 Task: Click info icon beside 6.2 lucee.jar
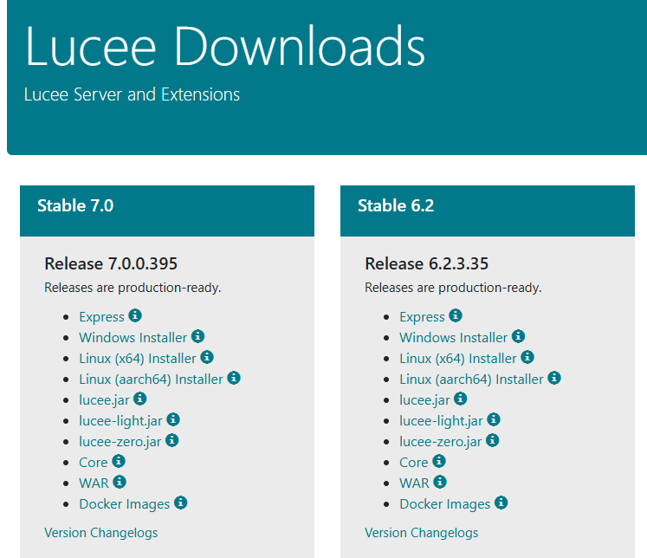pyautogui.click(x=461, y=399)
